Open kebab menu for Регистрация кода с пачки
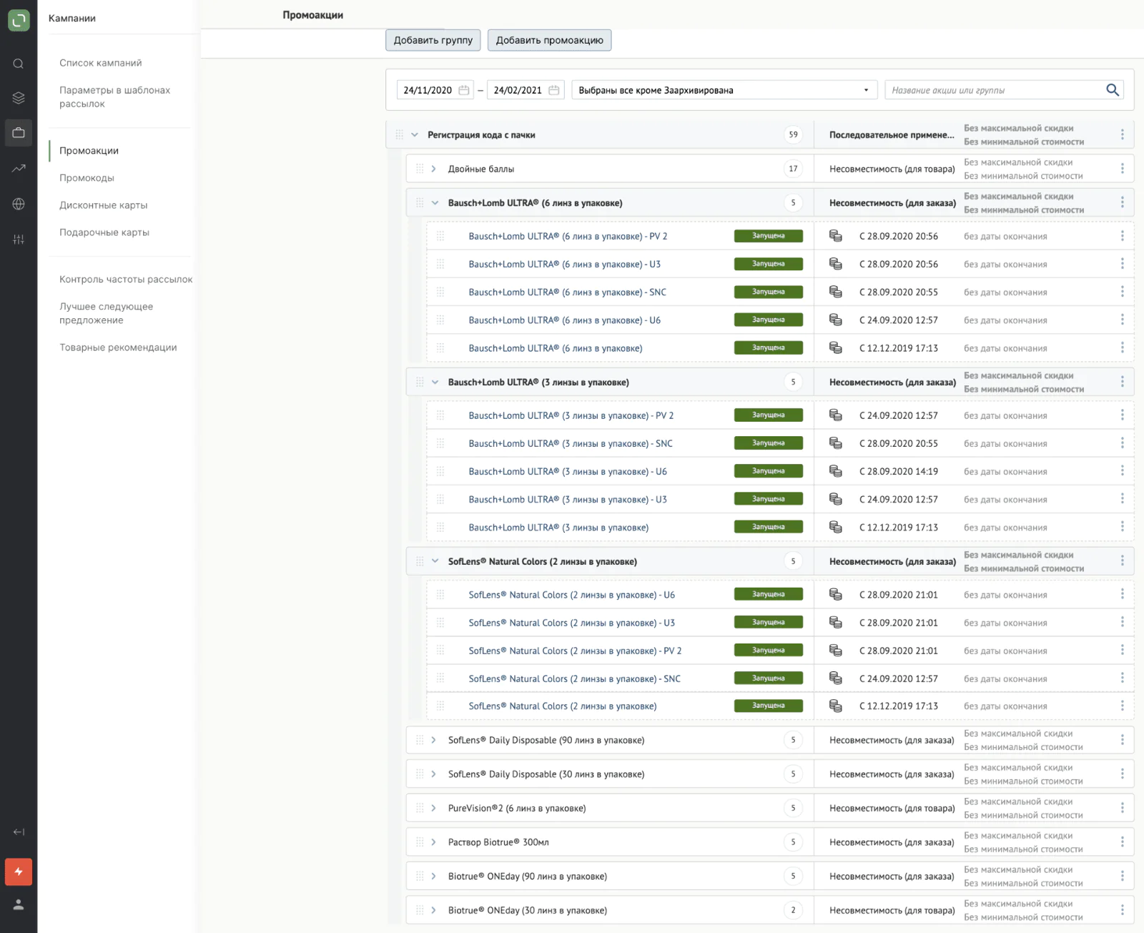The width and height of the screenshot is (1144, 933). (1122, 134)
